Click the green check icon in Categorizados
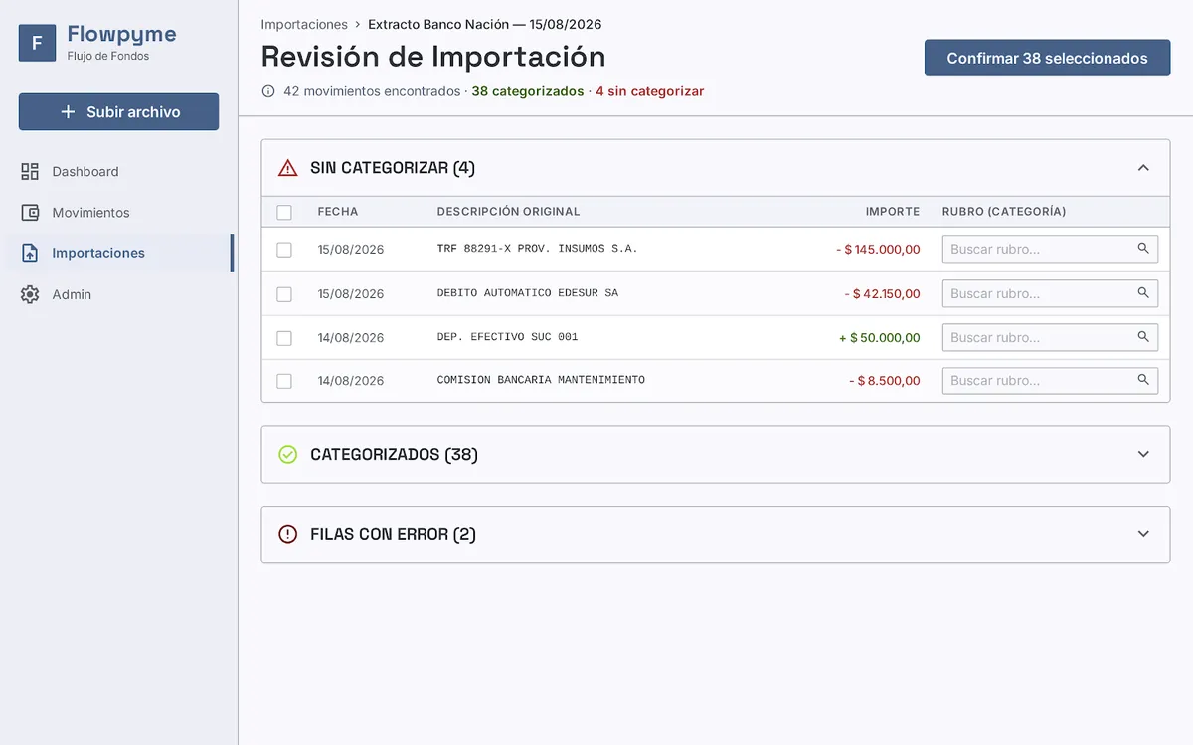 tap(288, 455)
